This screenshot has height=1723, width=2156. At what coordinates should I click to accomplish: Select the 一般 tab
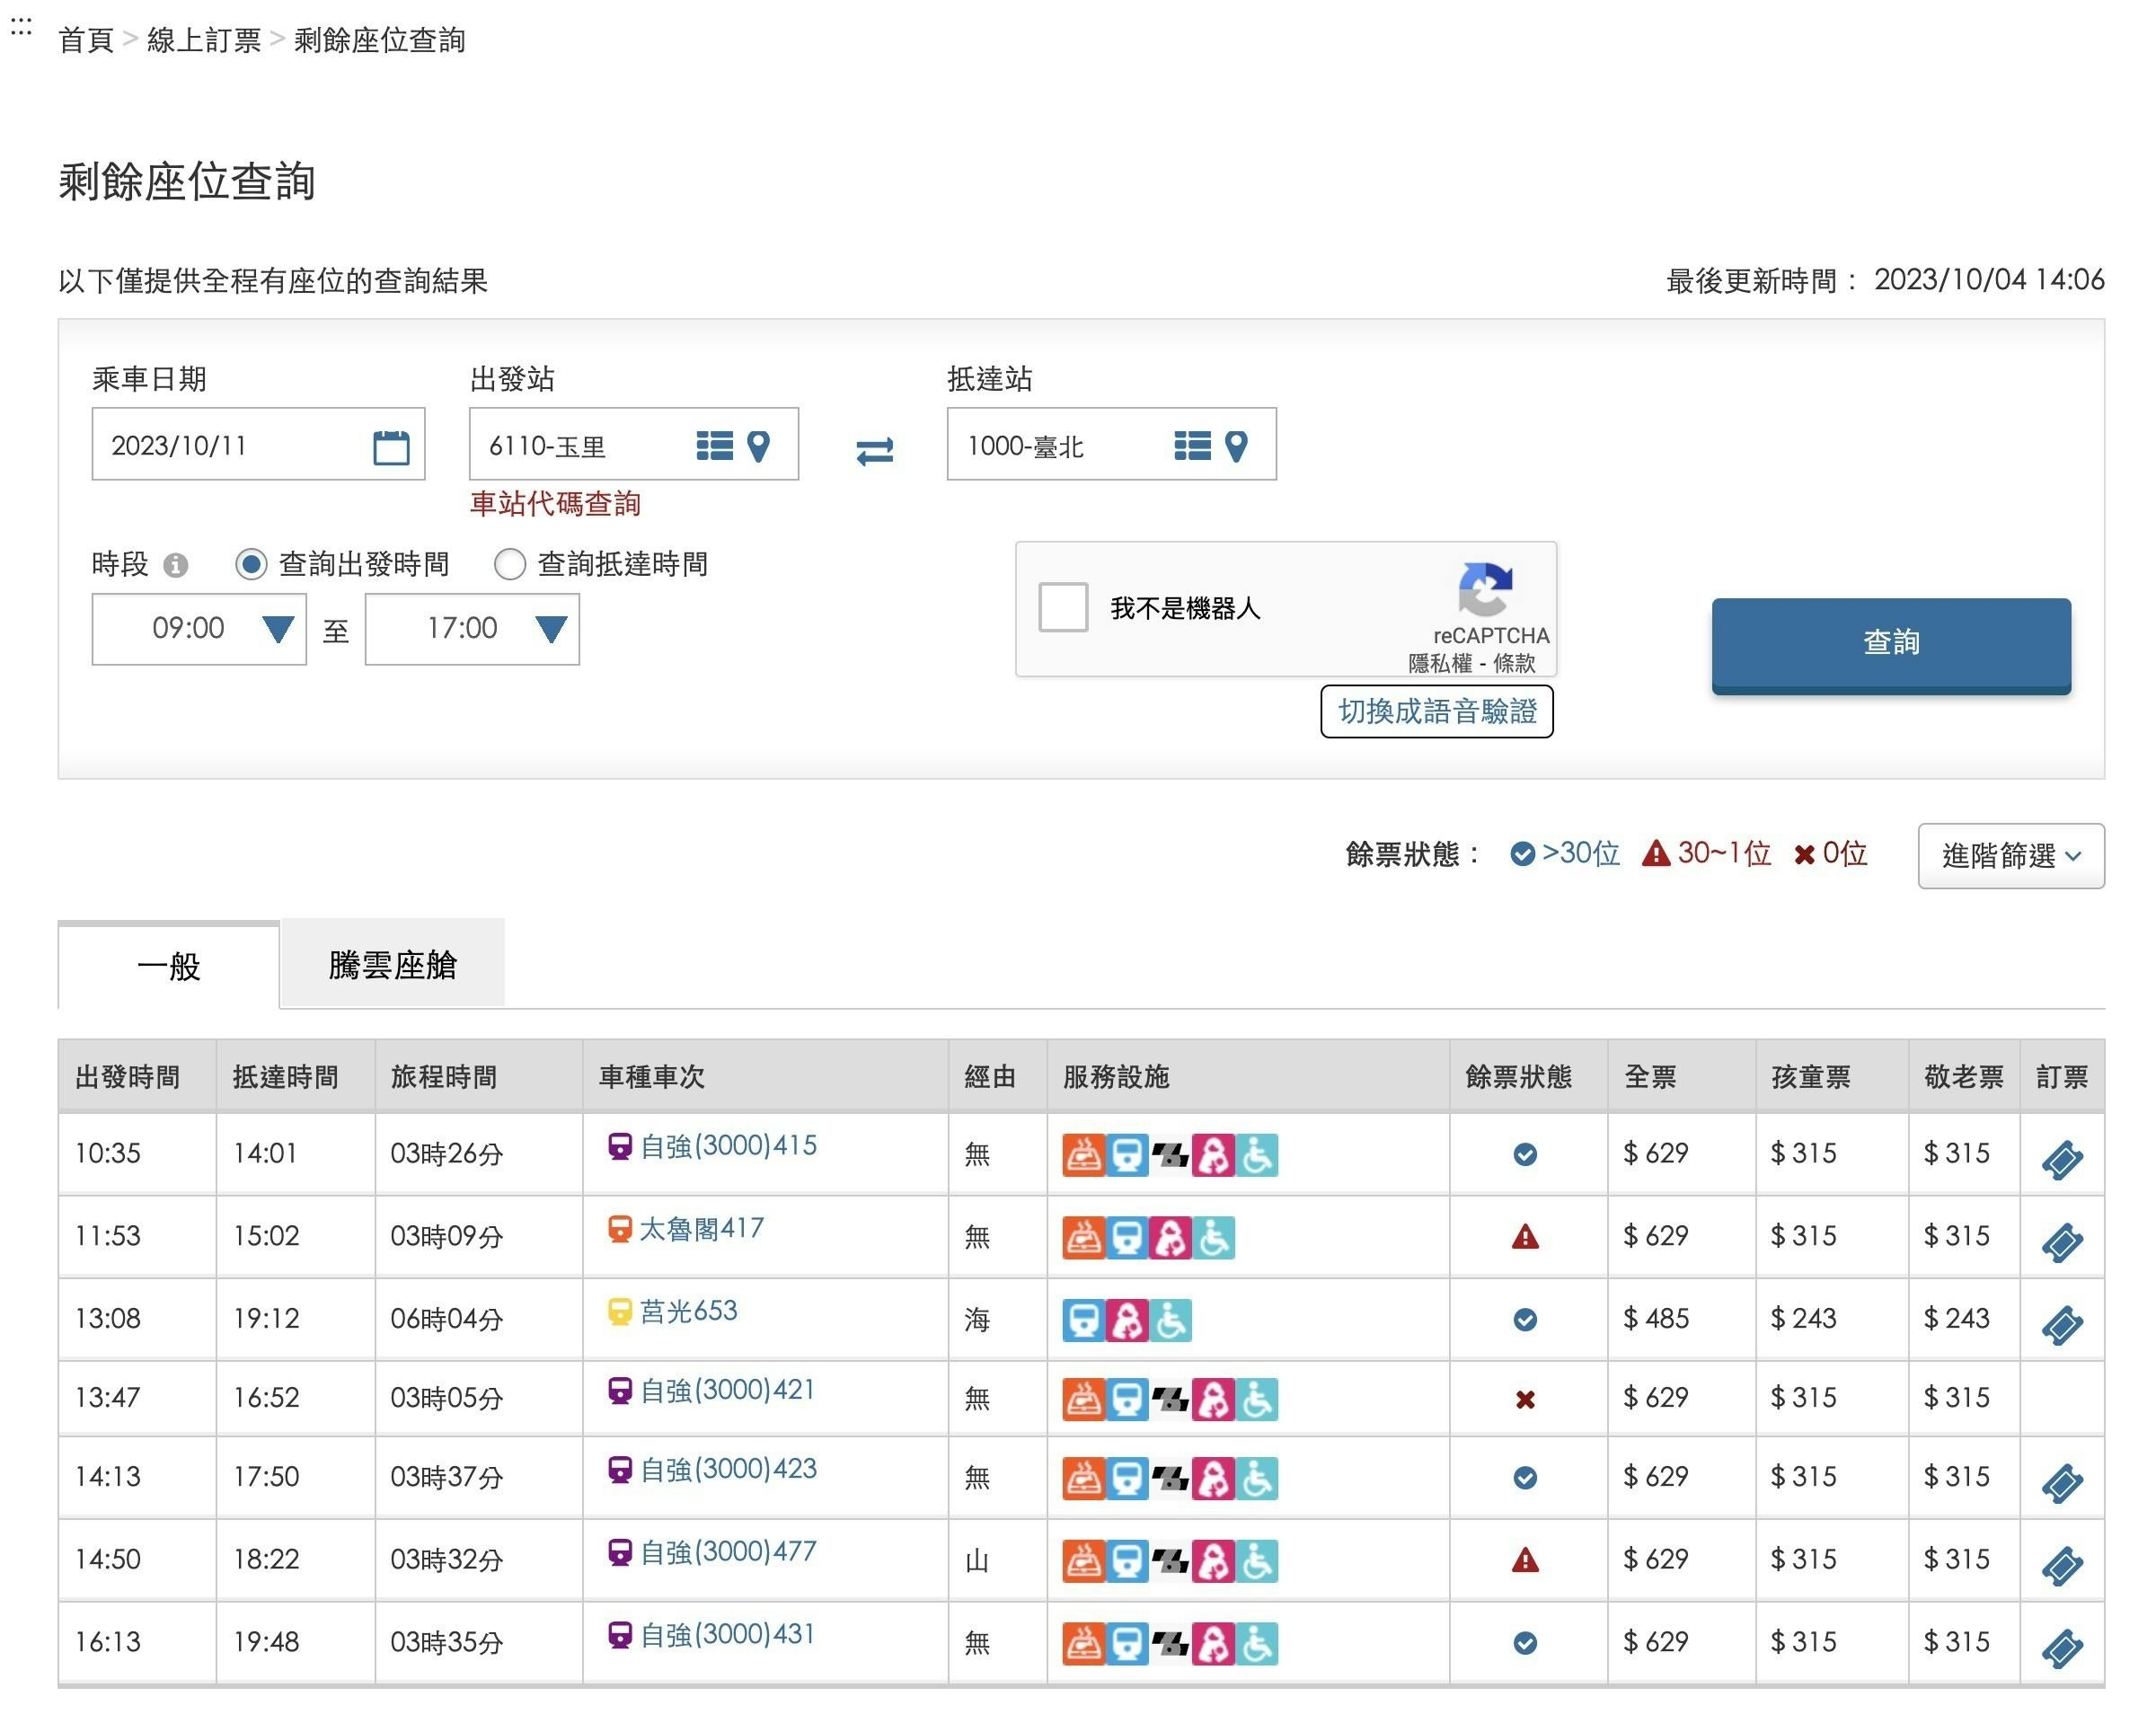pos(169,967)
